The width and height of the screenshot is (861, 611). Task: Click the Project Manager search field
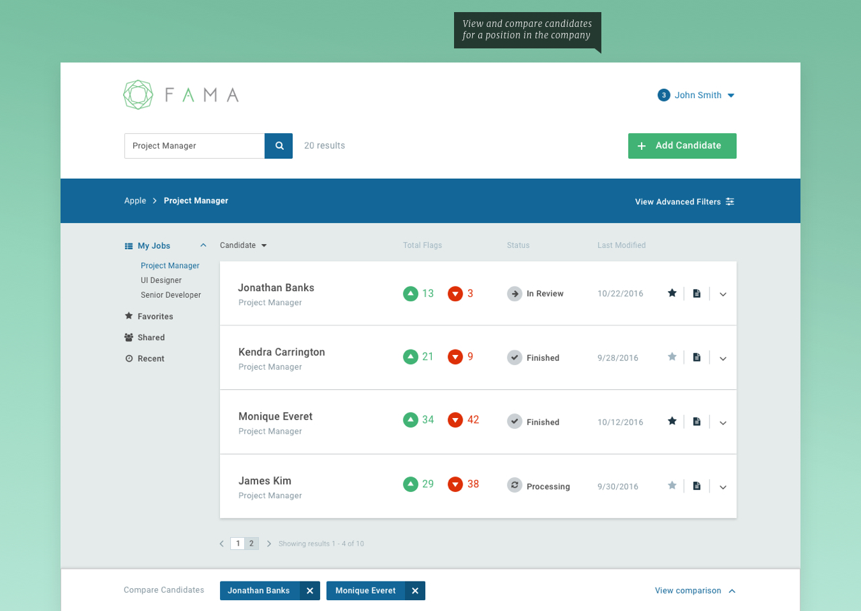[194, 146]
